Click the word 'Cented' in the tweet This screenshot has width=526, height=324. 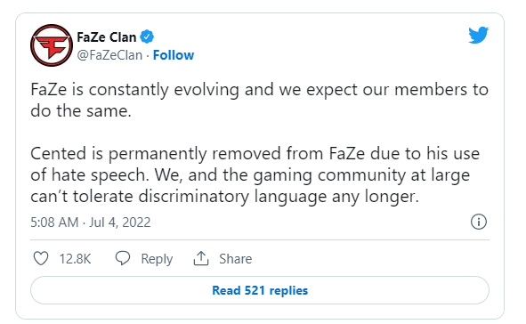pos(59,154)
